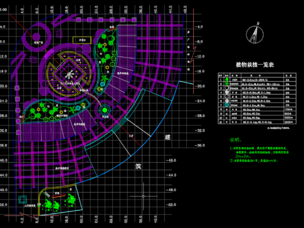The height and width of the screenshot is (228, 304).
Task: Click the white circle symbol in legend row 3
Action: pos(227,88)
